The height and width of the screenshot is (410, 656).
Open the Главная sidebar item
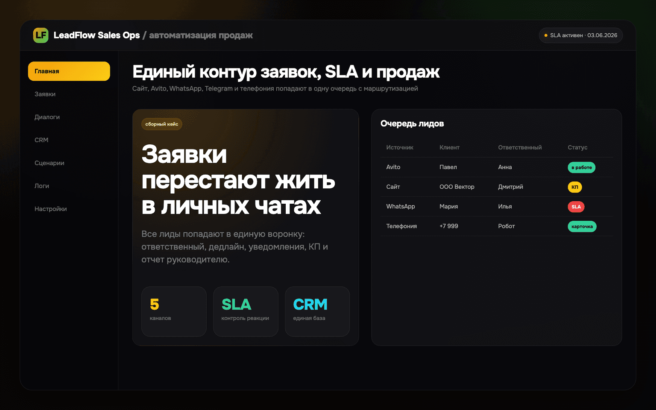tap(69, 71)
